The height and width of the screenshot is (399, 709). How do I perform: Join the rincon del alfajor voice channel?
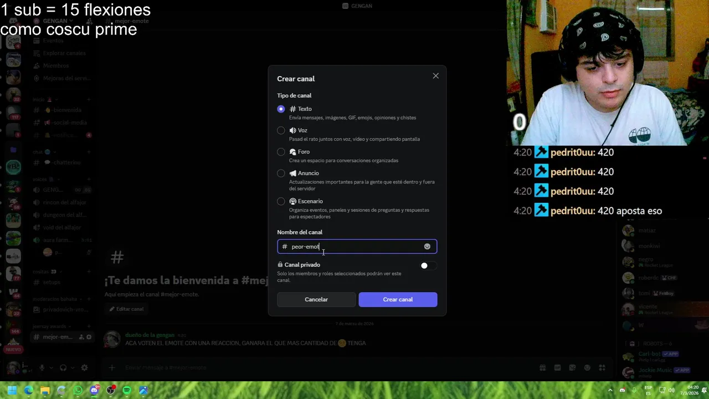coord(62,202)
